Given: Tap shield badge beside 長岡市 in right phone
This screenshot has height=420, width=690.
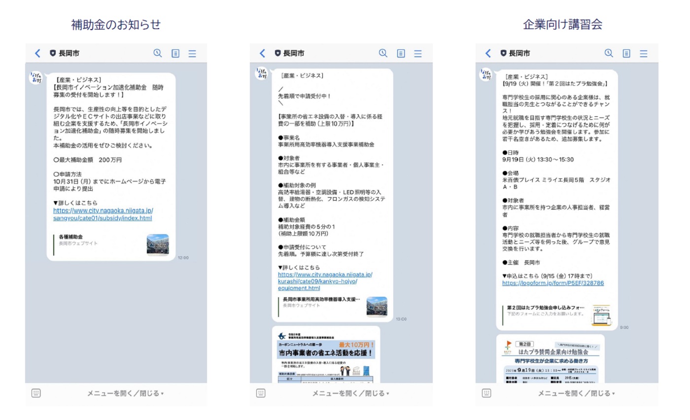Looking at the screenshot, I should click(503, 53).
